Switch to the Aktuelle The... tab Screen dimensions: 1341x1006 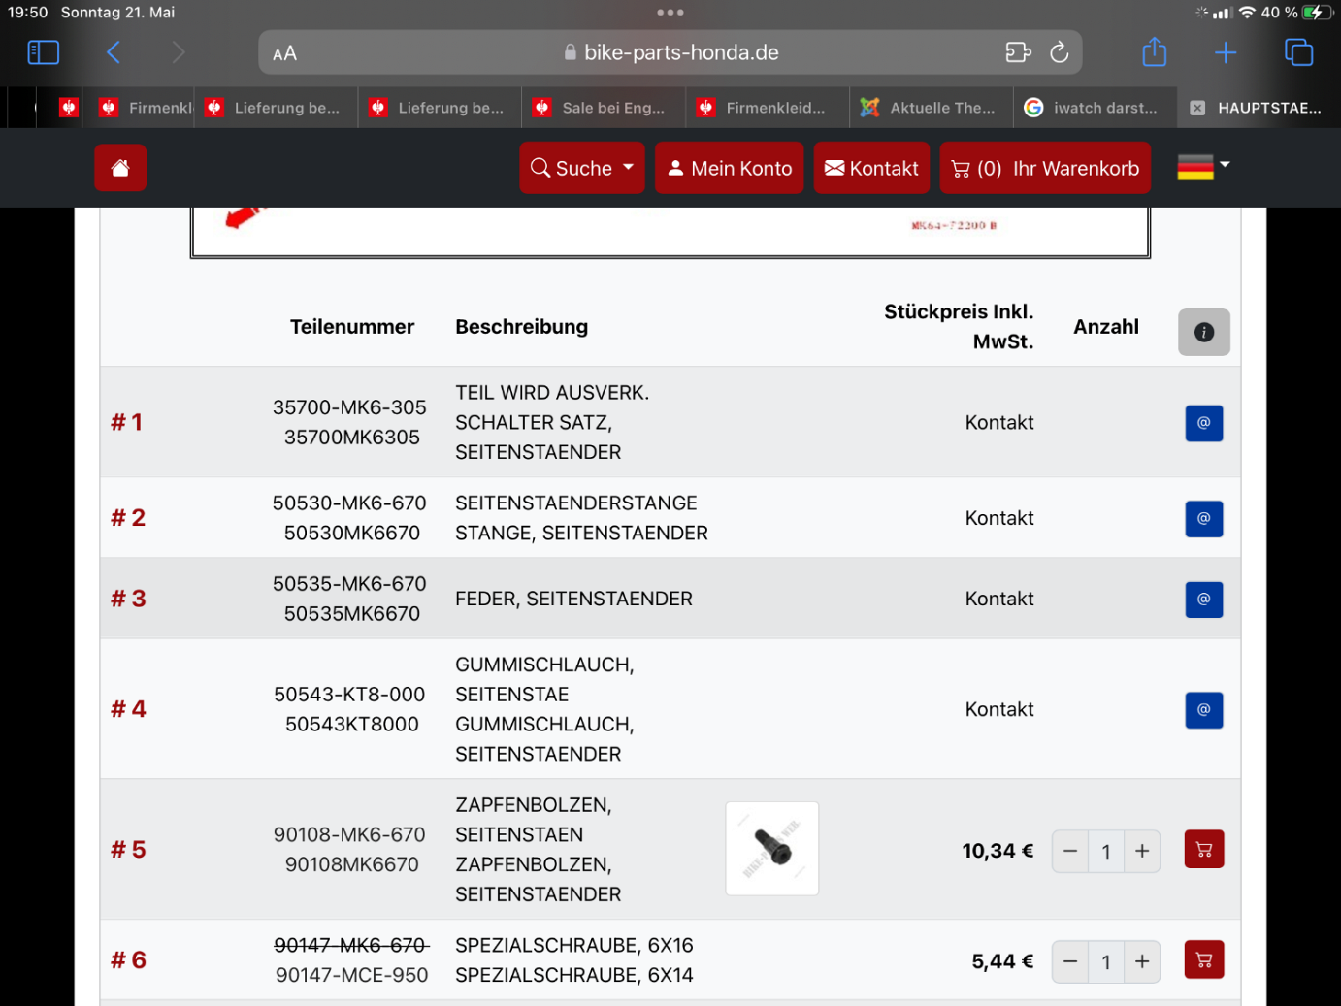[931, 108]
